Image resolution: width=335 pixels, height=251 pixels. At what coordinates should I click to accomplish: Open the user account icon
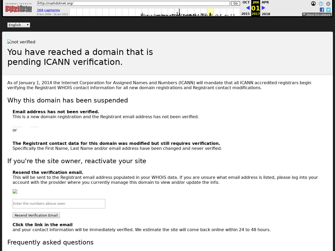[313, 4]
